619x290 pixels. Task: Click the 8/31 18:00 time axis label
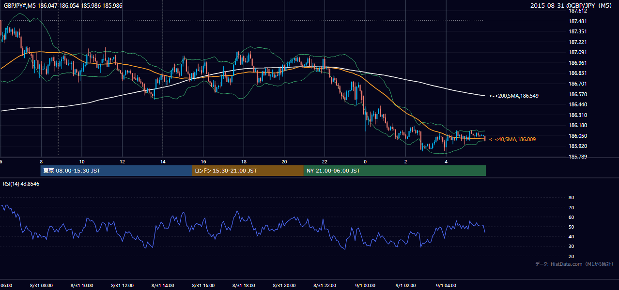click(x=244, y=285)
